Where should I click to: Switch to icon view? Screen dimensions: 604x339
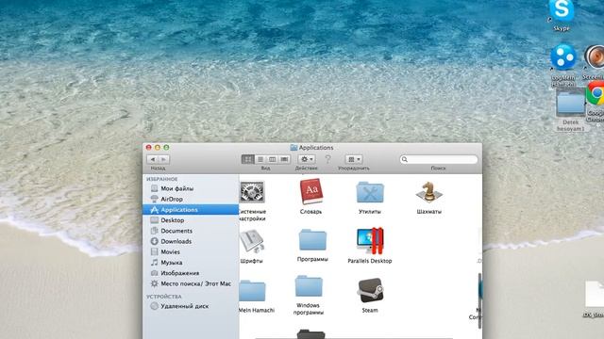click(247, 159)
